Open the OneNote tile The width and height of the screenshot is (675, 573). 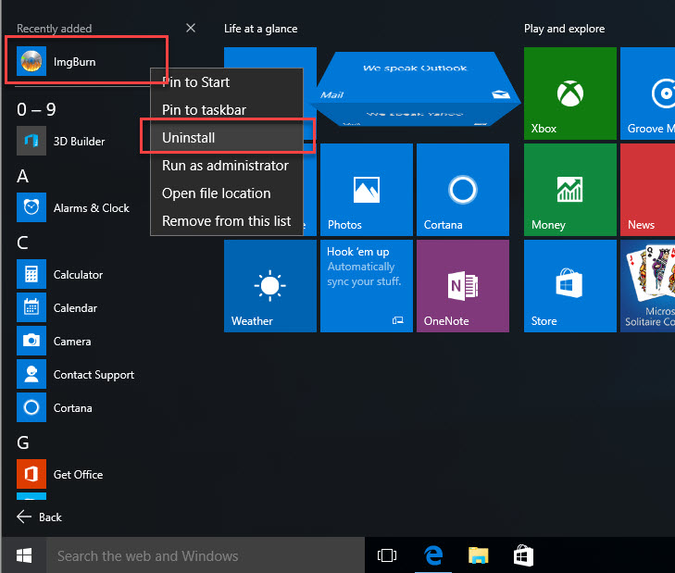(x=463, y=286)
